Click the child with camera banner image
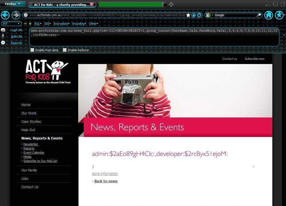Image resolution: width=286 pixels, height=206 pixels. point(175,91)
